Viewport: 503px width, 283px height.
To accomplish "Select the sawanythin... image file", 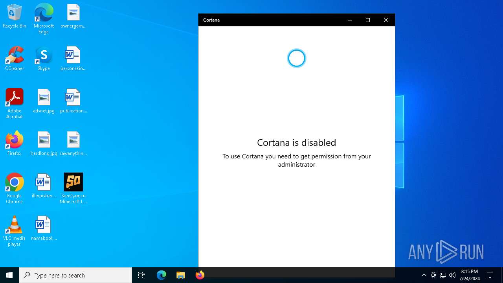I will pos(73,144).
